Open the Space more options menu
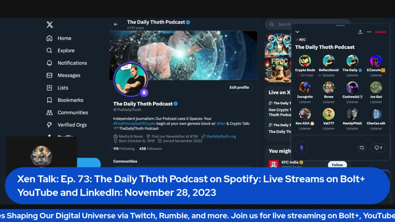395x222 pixels. pyautogui.click(x=369, y=32)
